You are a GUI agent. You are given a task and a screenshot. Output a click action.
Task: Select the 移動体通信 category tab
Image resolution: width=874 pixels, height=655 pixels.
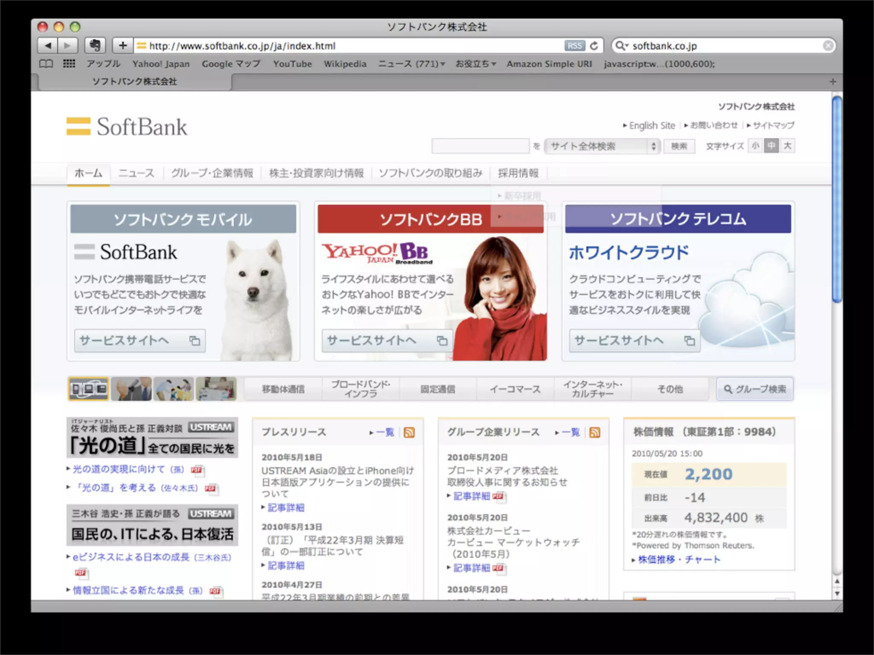click(x=283, y=389)
